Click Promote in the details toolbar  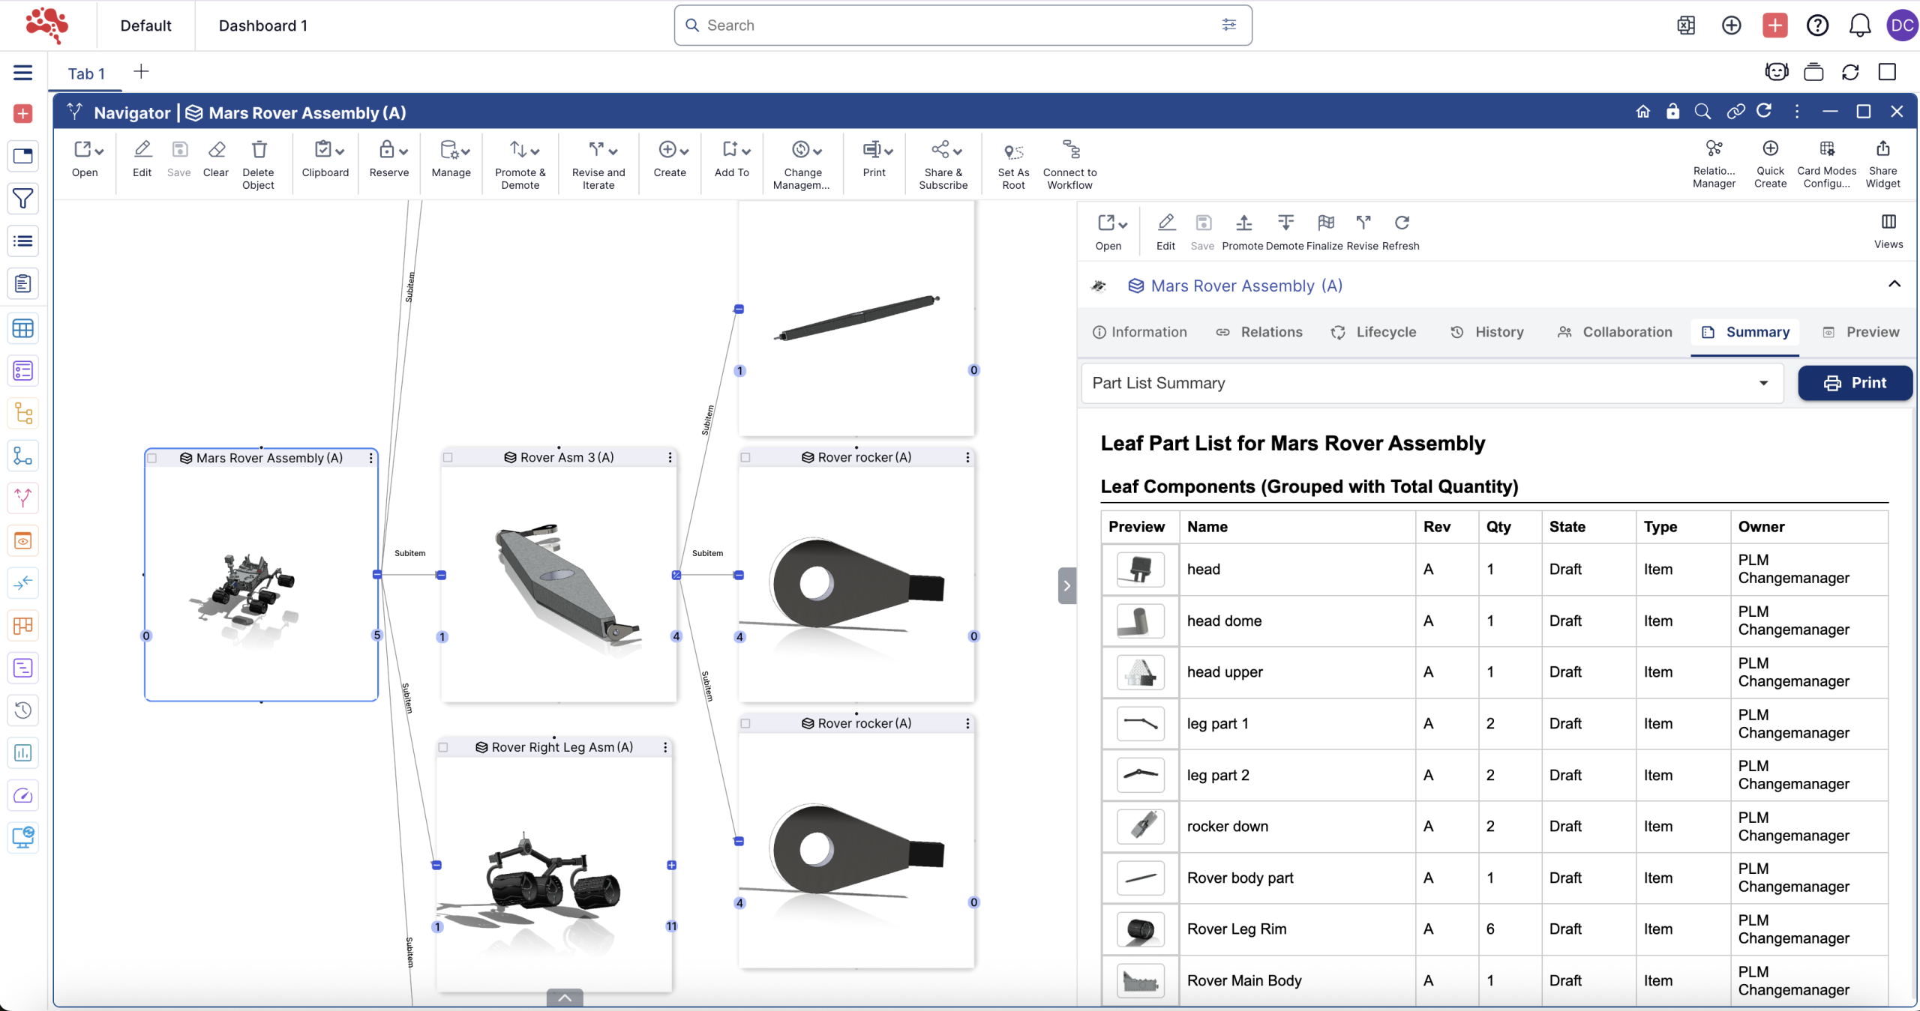point(1243,223)
